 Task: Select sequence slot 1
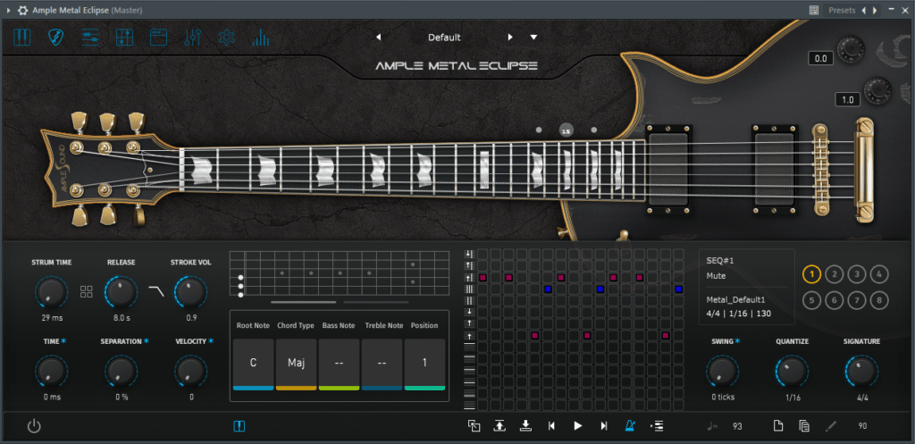(x=811, y=273)
